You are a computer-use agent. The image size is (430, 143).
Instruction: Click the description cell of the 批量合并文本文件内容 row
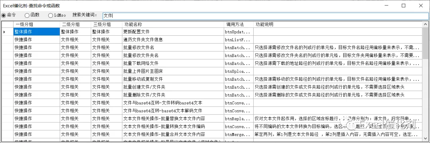(338, 135)
